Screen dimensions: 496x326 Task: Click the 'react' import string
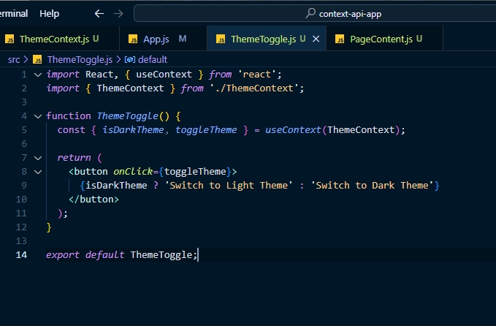pyautogui.click(x=256, y=75)
